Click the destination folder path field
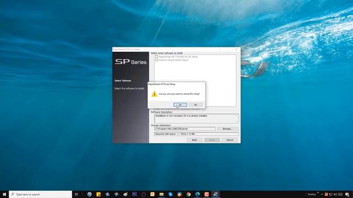This screenshot has width=353, height=198. click(185, 129)
